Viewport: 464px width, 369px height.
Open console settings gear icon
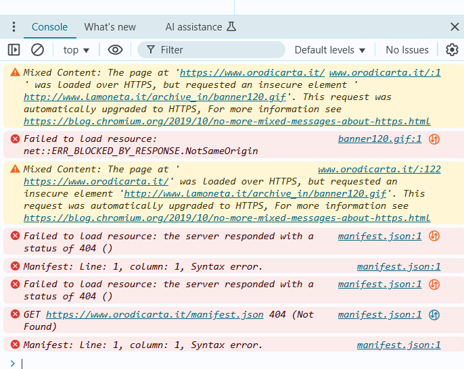(x=452, y=49)
